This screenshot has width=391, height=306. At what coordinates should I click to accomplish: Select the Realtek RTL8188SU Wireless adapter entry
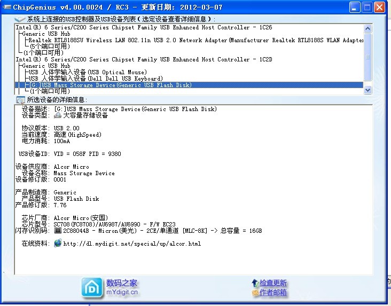pos(195,40)
